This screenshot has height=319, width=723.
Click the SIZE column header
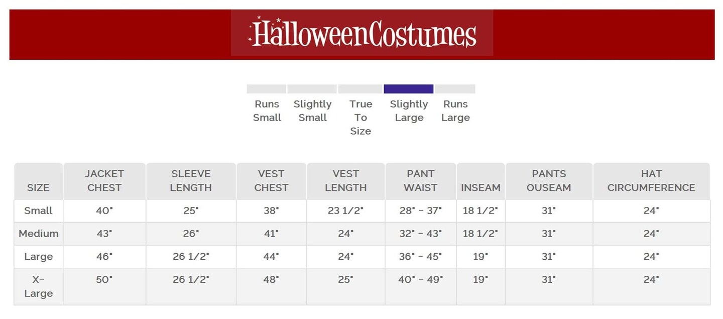[x=38, y=187]
